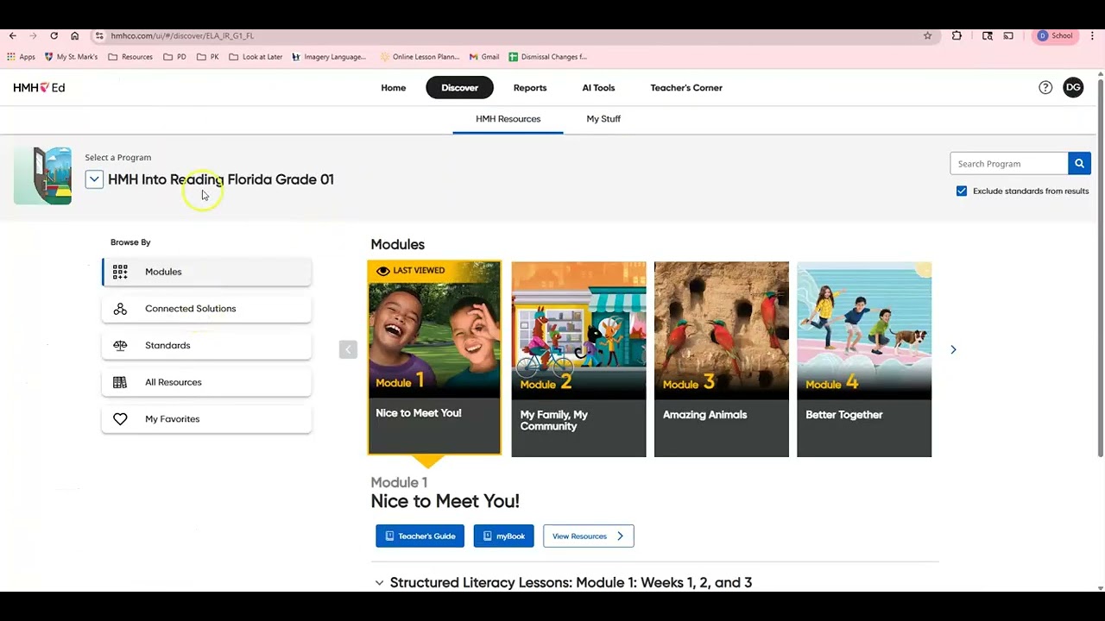Click the All Resources table icon
1105x621 pixels.
[120, 382]
